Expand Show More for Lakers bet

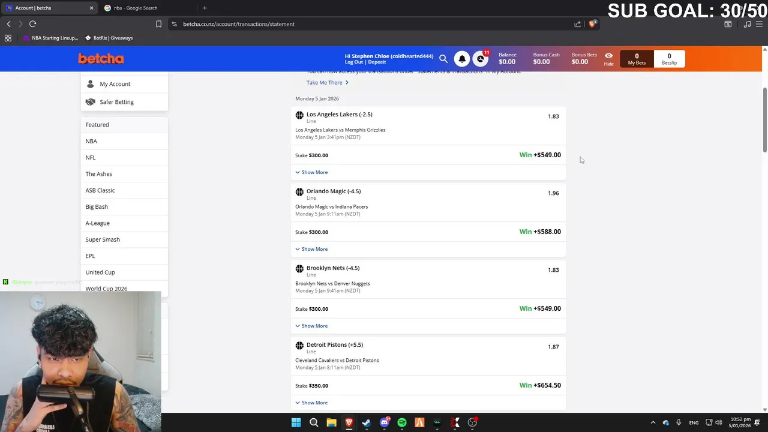click(x=311, y=172)
